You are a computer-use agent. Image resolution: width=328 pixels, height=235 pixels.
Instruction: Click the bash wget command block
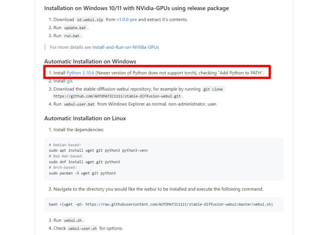tap(161, 204)
